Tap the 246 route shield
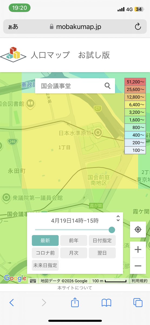Screen dimensions: 150x325 tap(12, 142)
